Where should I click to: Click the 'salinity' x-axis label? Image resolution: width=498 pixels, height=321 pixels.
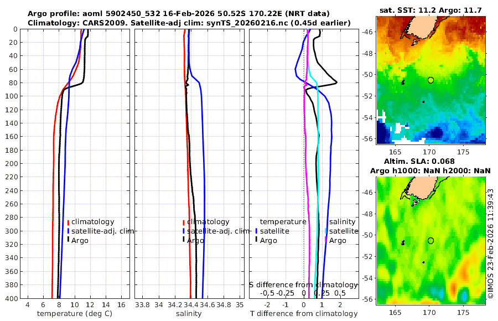pos(189,314)
